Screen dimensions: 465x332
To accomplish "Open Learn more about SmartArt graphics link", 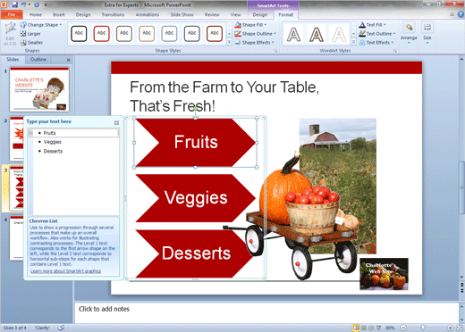I will click(65, 271).
